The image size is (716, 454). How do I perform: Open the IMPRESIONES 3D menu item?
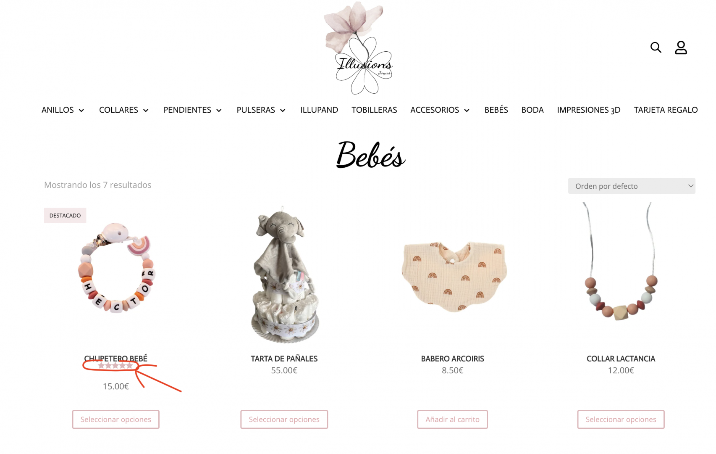click(x=588, y=110)
